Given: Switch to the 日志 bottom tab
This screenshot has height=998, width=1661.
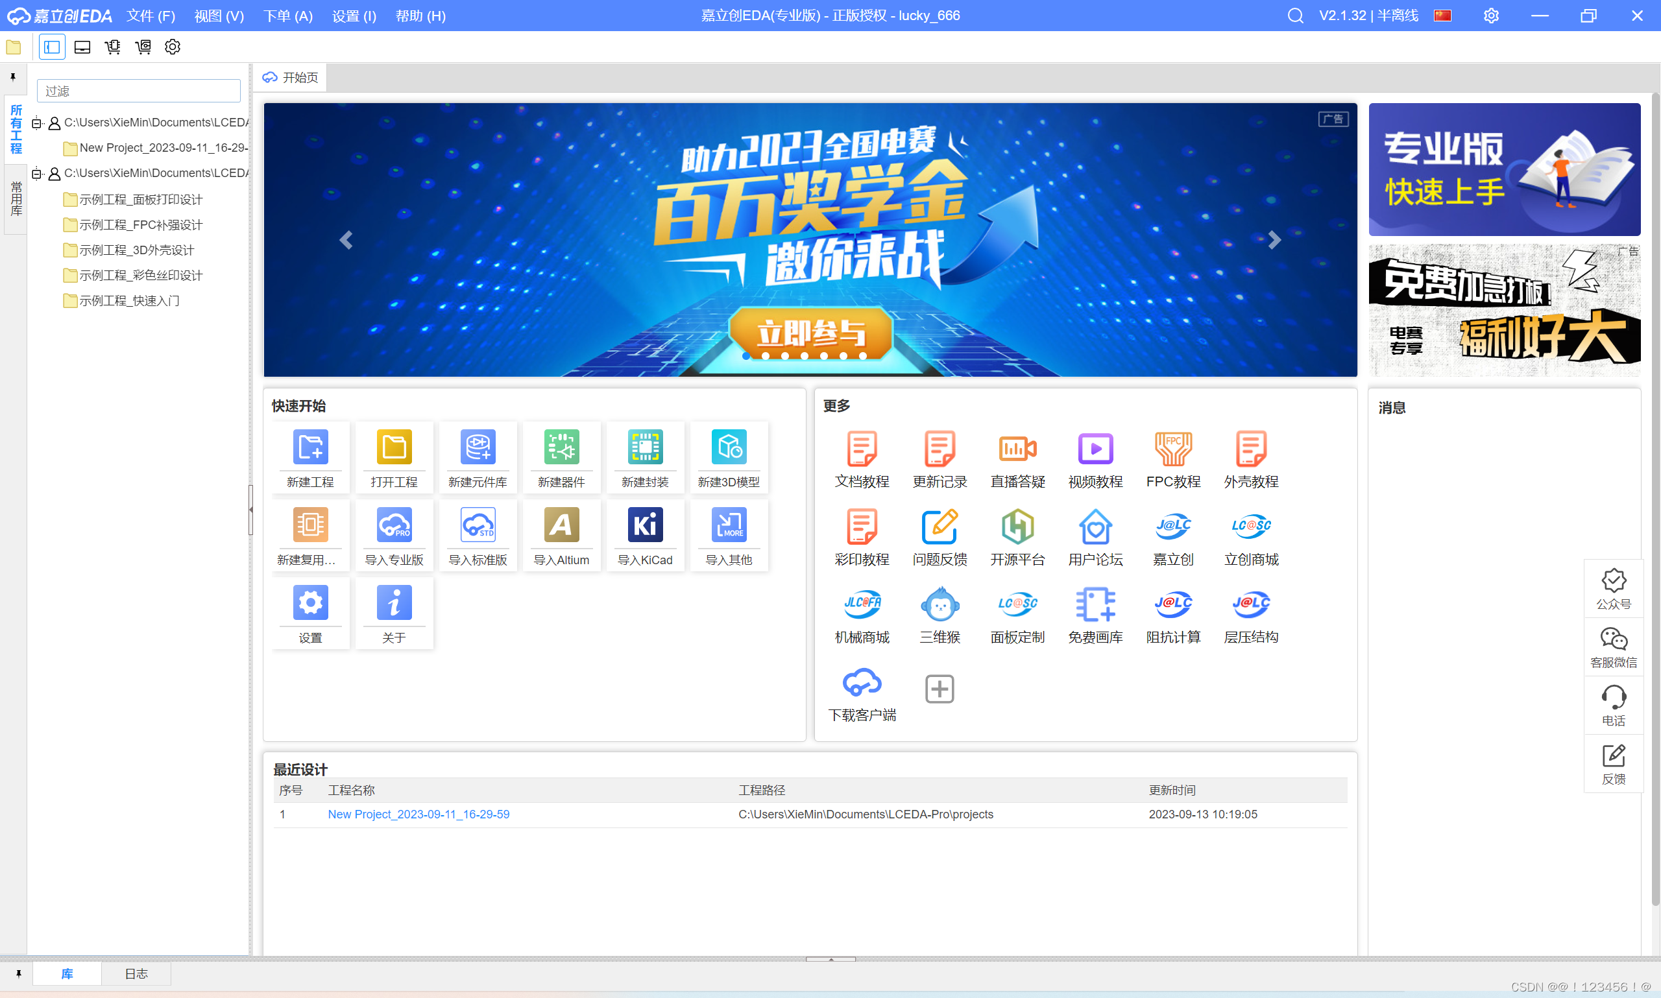Looking at the screenshot, I should point(136,973).
